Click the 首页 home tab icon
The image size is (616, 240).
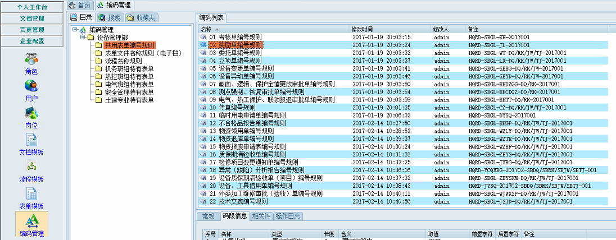click(72, 5)
